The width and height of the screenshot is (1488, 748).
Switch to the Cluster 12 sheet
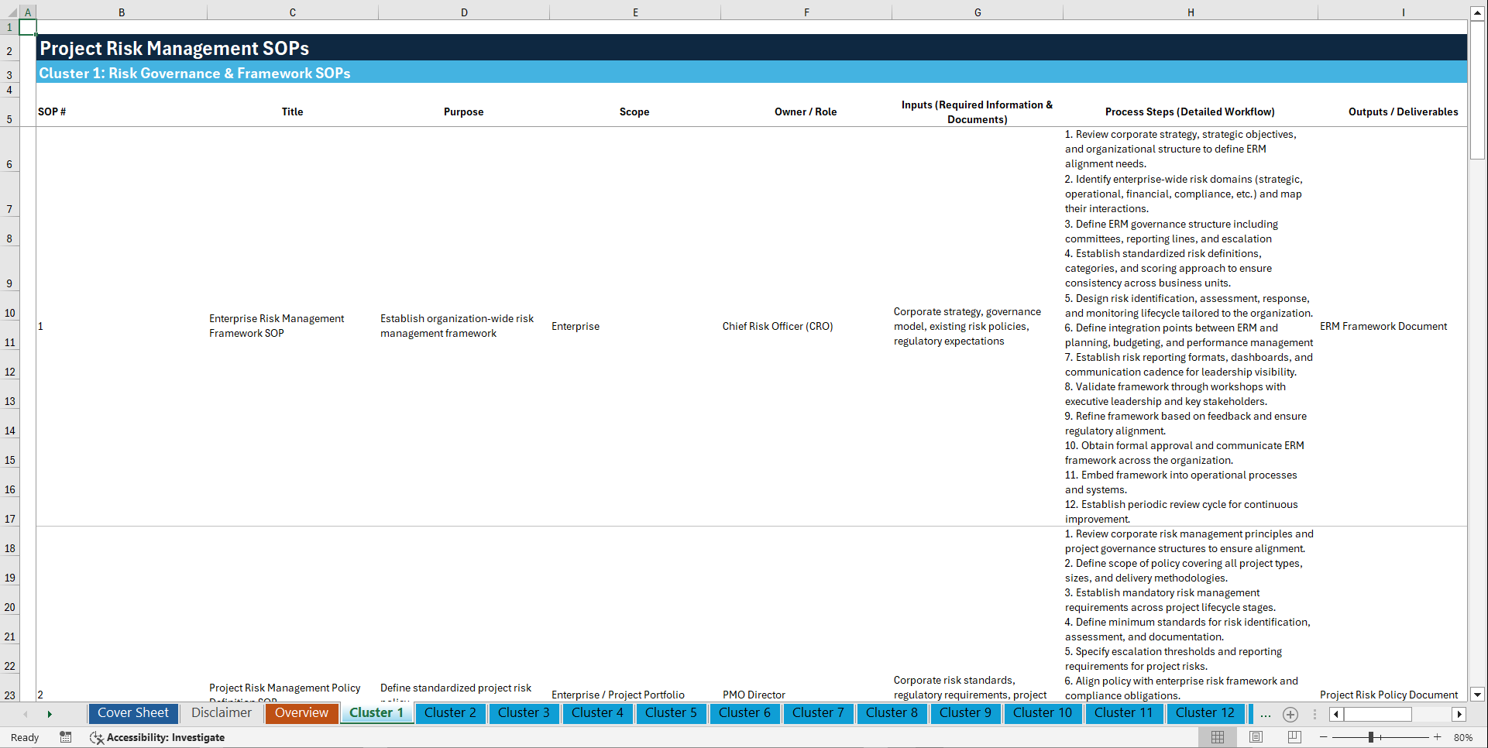tap(1204, 712)
